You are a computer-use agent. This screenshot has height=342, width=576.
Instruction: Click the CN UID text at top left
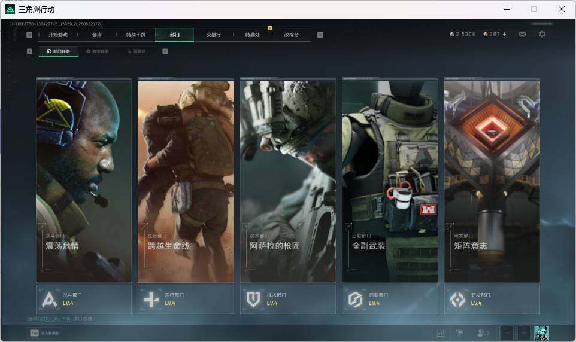(56, 23)
